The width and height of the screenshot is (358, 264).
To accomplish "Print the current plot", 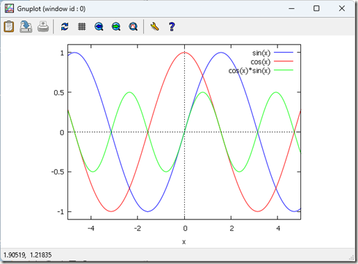I will (43, 26).
